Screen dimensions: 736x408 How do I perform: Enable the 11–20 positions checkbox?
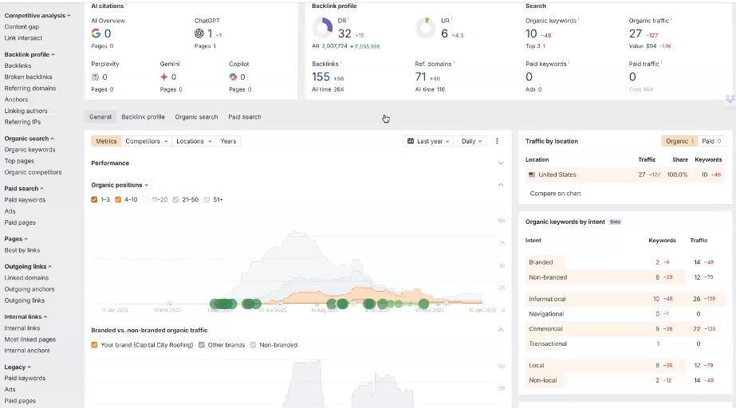[146, 199]
